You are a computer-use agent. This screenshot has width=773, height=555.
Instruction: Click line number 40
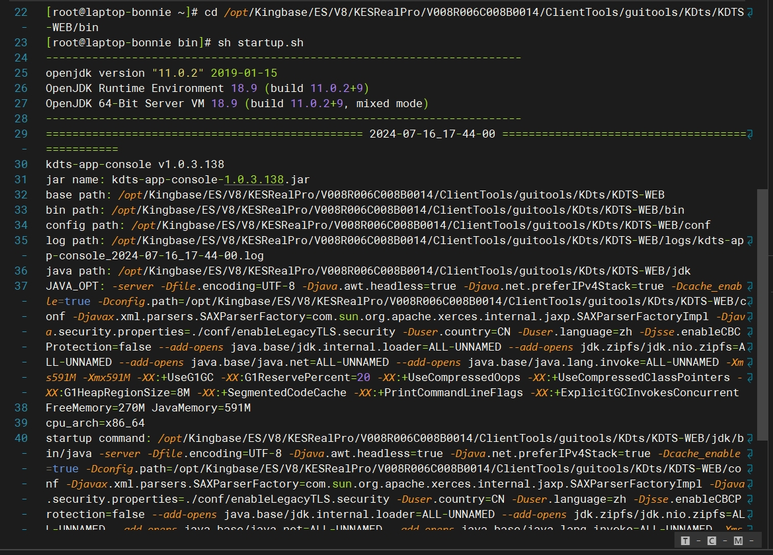tap(20, 438)
